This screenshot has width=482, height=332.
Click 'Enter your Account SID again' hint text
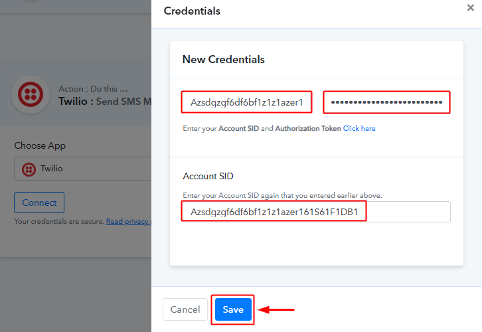[x=282, y=195]
